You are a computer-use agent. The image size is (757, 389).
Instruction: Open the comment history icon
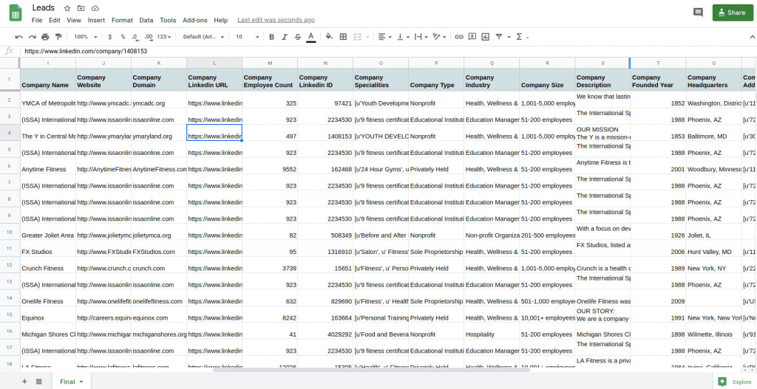(x=697, y=13)
